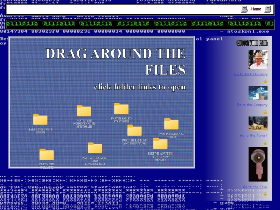The image size is (280, 210).
Task: Select the eye-shaped key Trial image
Action: [258, 164]
